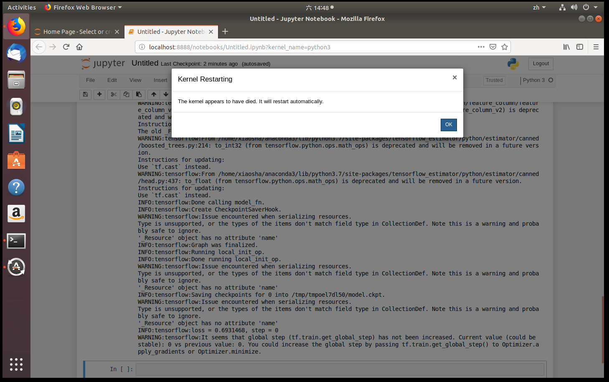Viewport: 609px width, 382px height.
Task: Switch to the Home Page browser tab
Action: click(73, 31)
